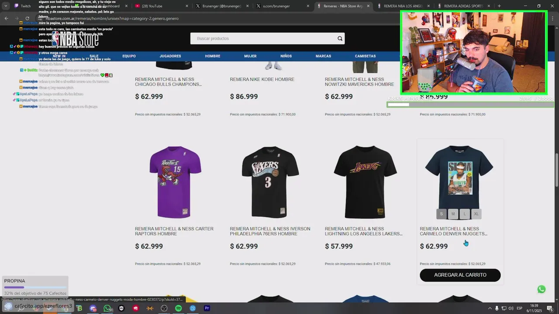This screenshot has height=314, width=559.
Task: Open a new browser tab
Action: pos(499,6)
